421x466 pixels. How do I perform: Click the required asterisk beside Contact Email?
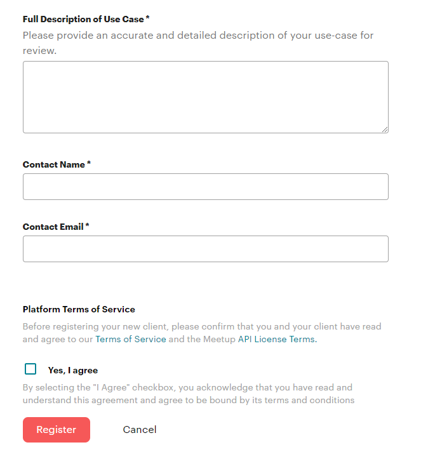click(x=87, y=226)
